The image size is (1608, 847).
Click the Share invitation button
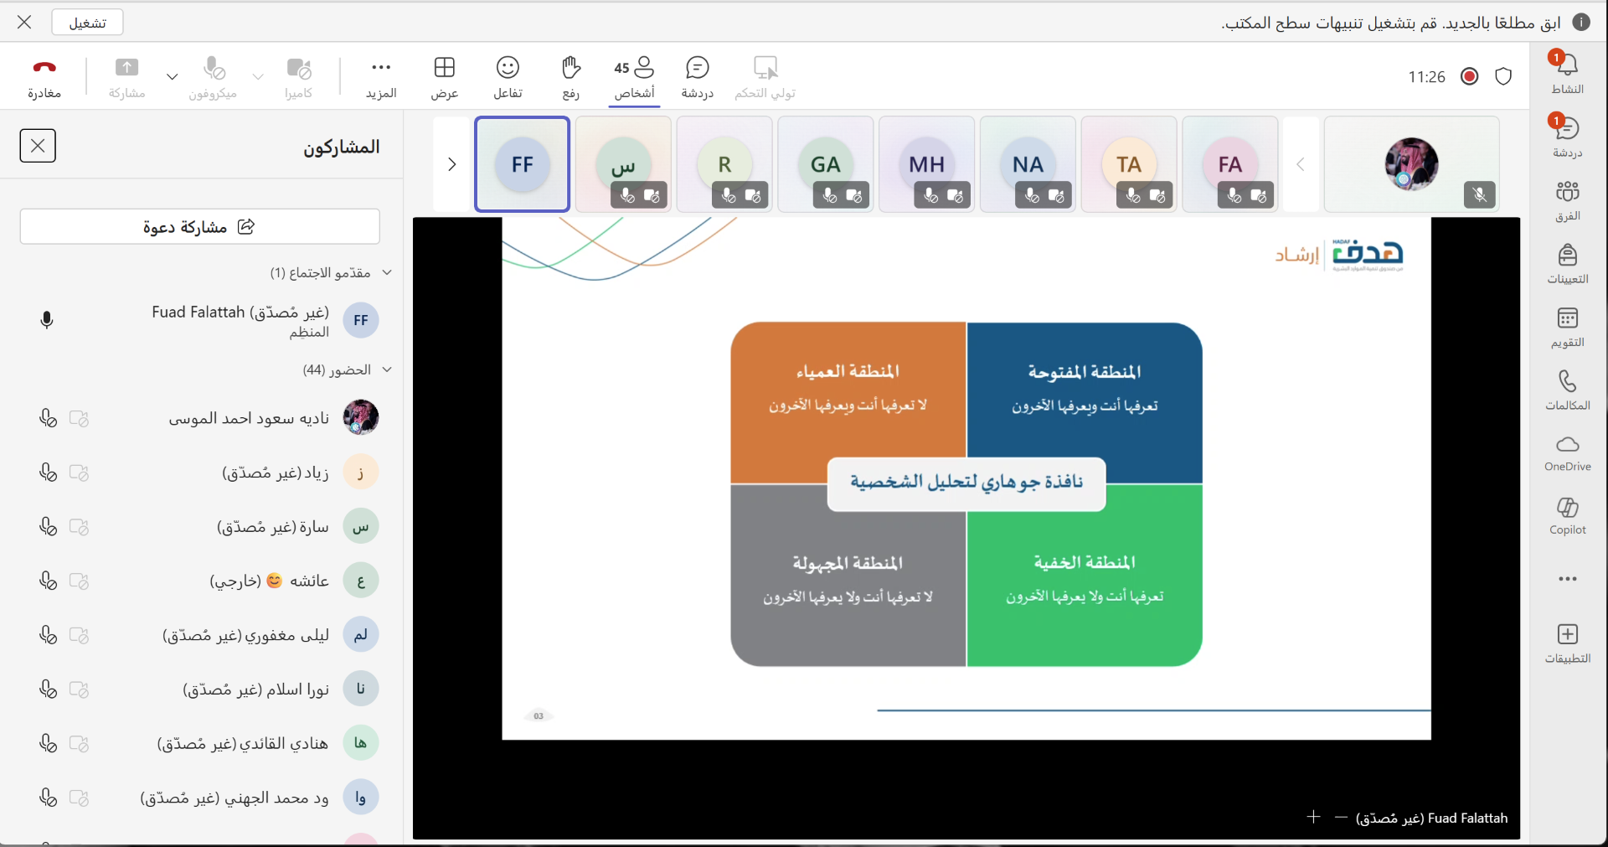pyautogui.click(x=199, y=227)
